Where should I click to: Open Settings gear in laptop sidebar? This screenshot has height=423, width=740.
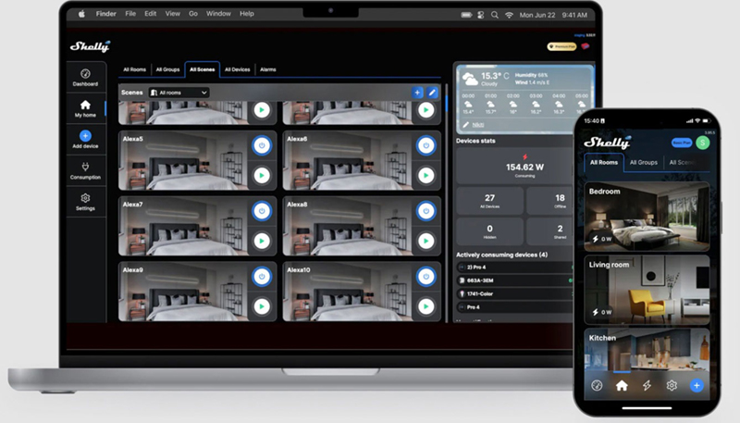[x=85, y=198]
